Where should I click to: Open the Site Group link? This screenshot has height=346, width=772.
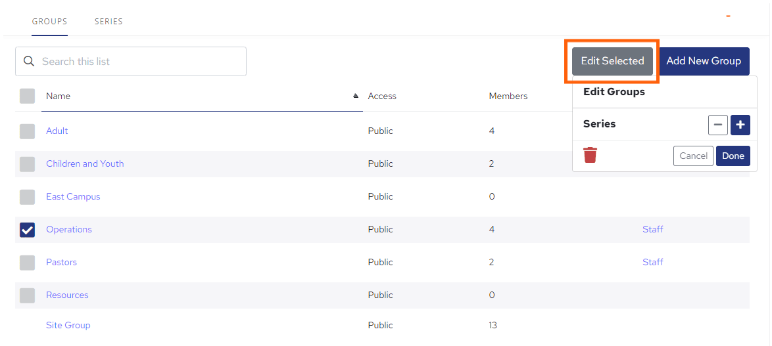coord(68,325)
